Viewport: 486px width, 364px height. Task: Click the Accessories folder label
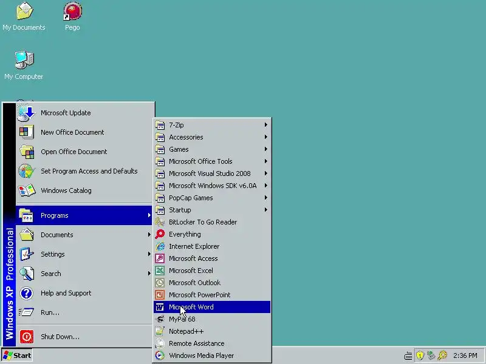click(x=186, y=137)
